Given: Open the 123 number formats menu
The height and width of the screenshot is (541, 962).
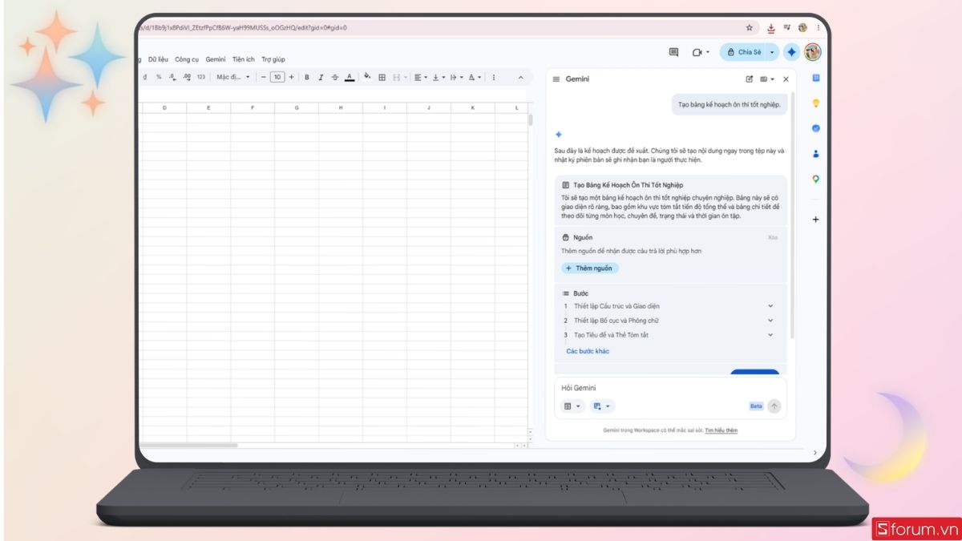Looking at the screenshot, I should point(200,77).
